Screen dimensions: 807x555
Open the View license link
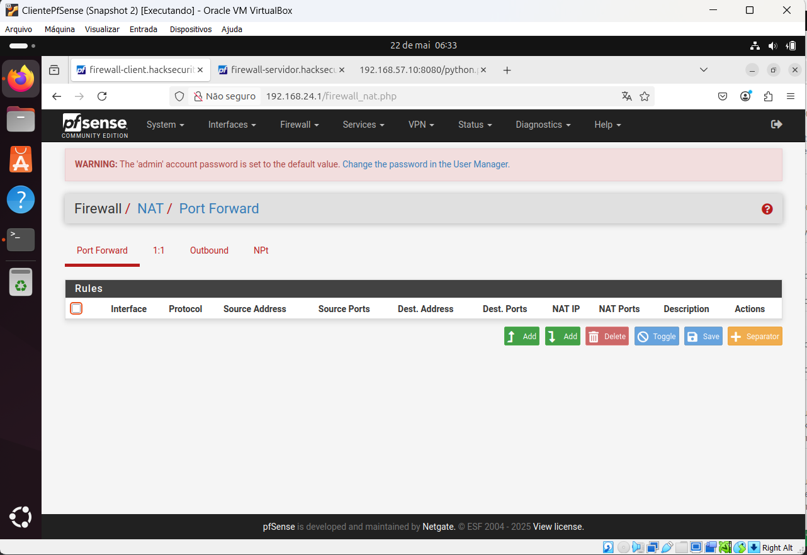[x=558, y=527]
